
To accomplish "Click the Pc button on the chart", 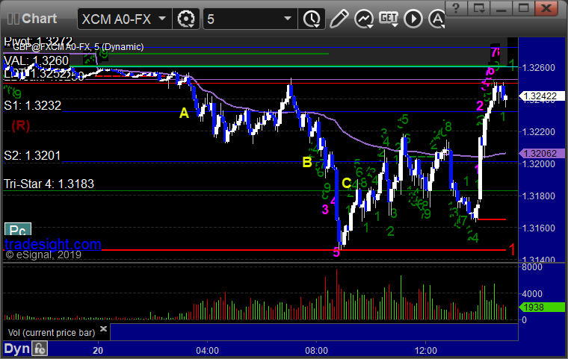I will coord(18,230).
